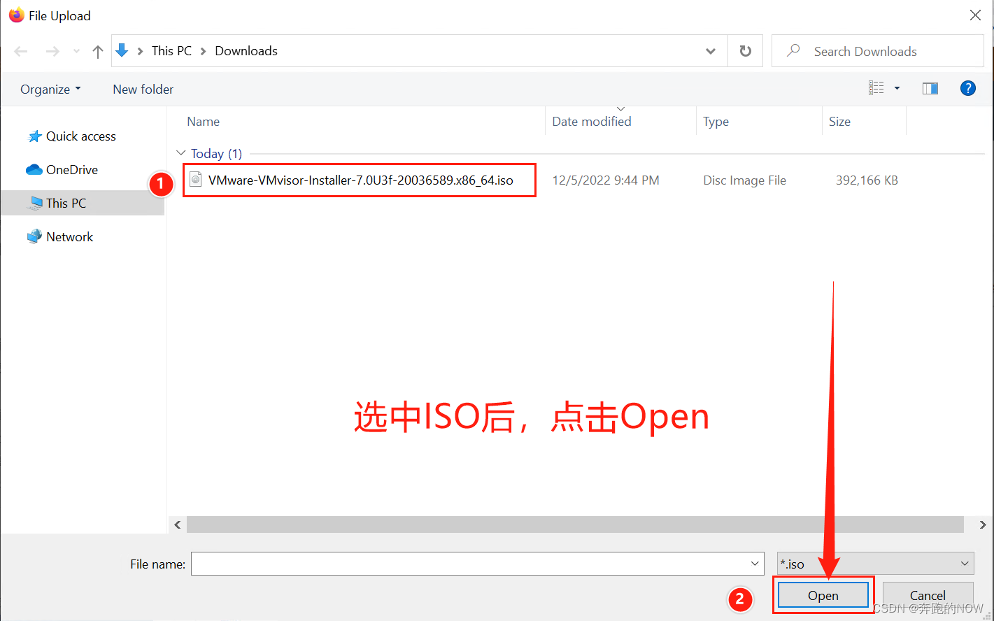
Task: Click the Firefox icon in title bar
Action: tap(16, 15)
